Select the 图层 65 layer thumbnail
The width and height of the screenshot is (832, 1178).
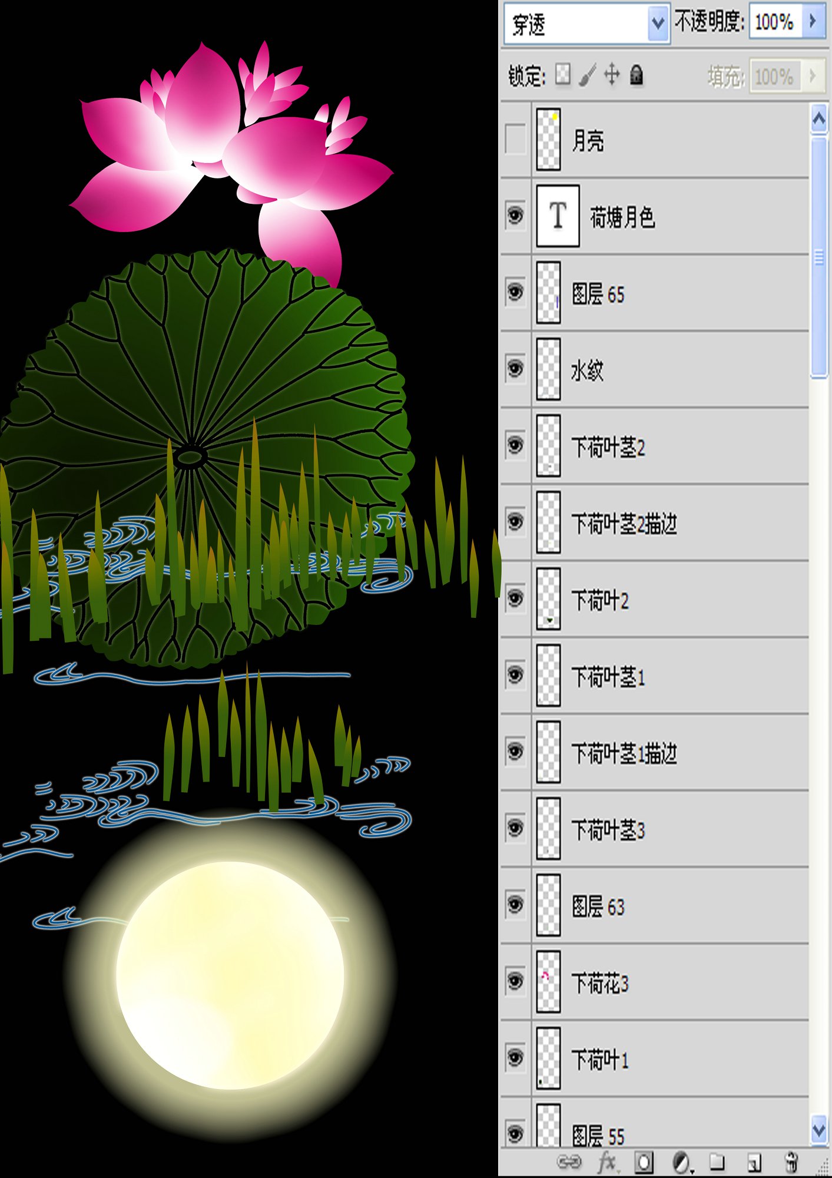pos(548,292)
